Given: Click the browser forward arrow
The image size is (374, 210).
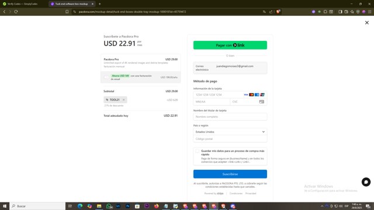Looking at the screenshot, I should (x=10, y=12).
